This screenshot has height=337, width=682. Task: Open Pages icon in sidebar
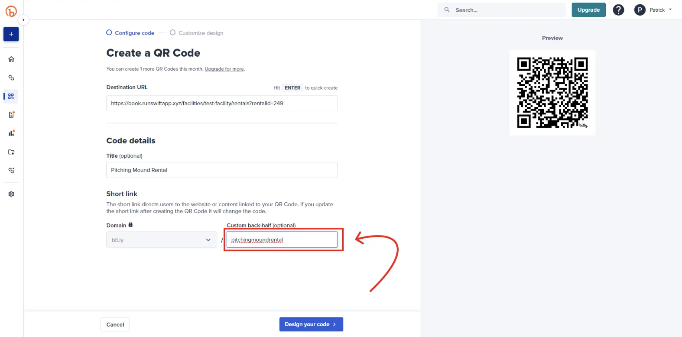pos(11,115)
